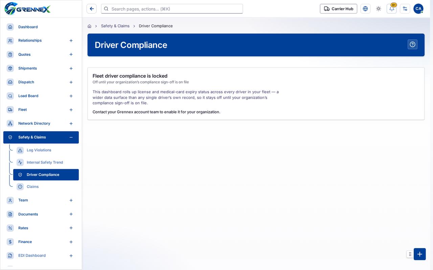
Task: Click the Carrier Hub button
Action: click(339, 9)
